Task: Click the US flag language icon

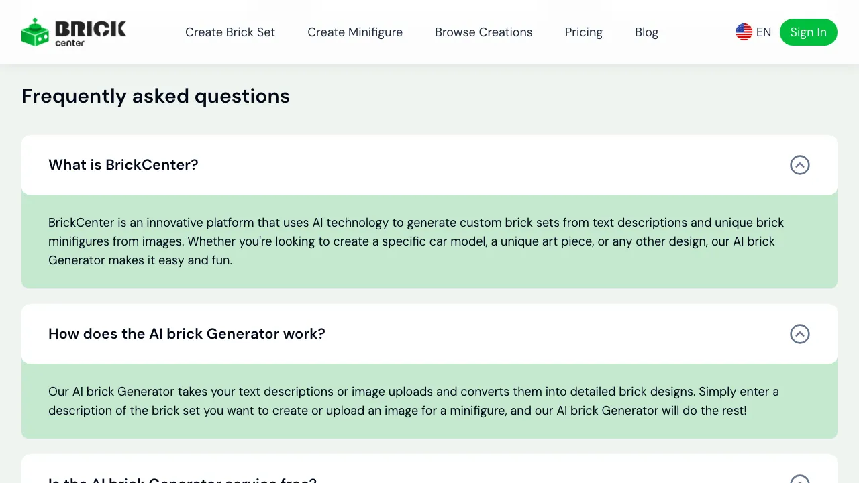Action: click(744, 32)
